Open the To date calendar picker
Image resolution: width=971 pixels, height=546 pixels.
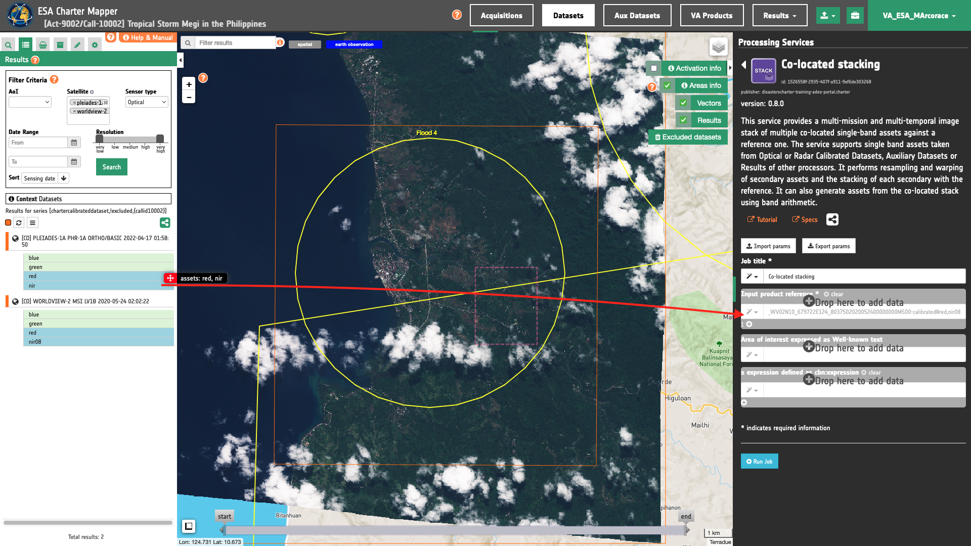tap(74, 162)
